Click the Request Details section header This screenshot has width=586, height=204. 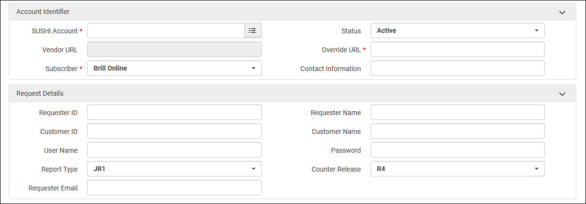[x=40, y=93]
